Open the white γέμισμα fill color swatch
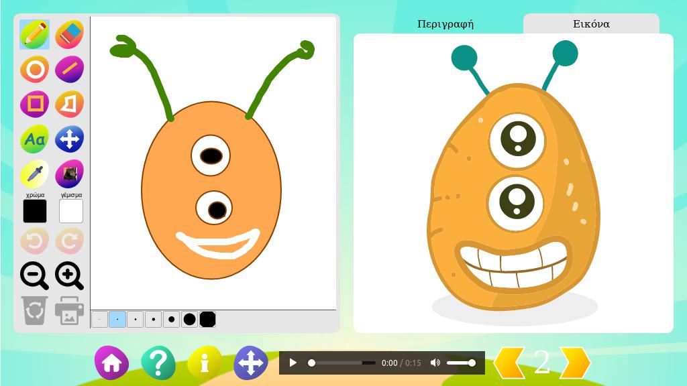 pos(71,211)
